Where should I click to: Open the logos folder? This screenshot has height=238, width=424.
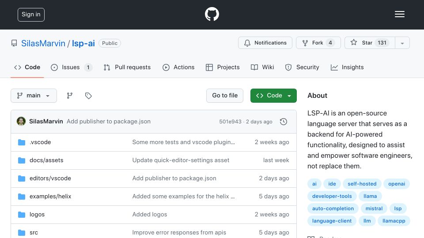point(37,215)
